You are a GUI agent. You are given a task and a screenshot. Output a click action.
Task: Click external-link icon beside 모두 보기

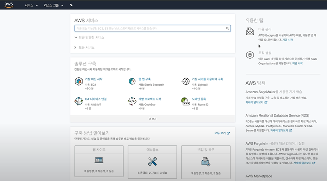[228, 133]
